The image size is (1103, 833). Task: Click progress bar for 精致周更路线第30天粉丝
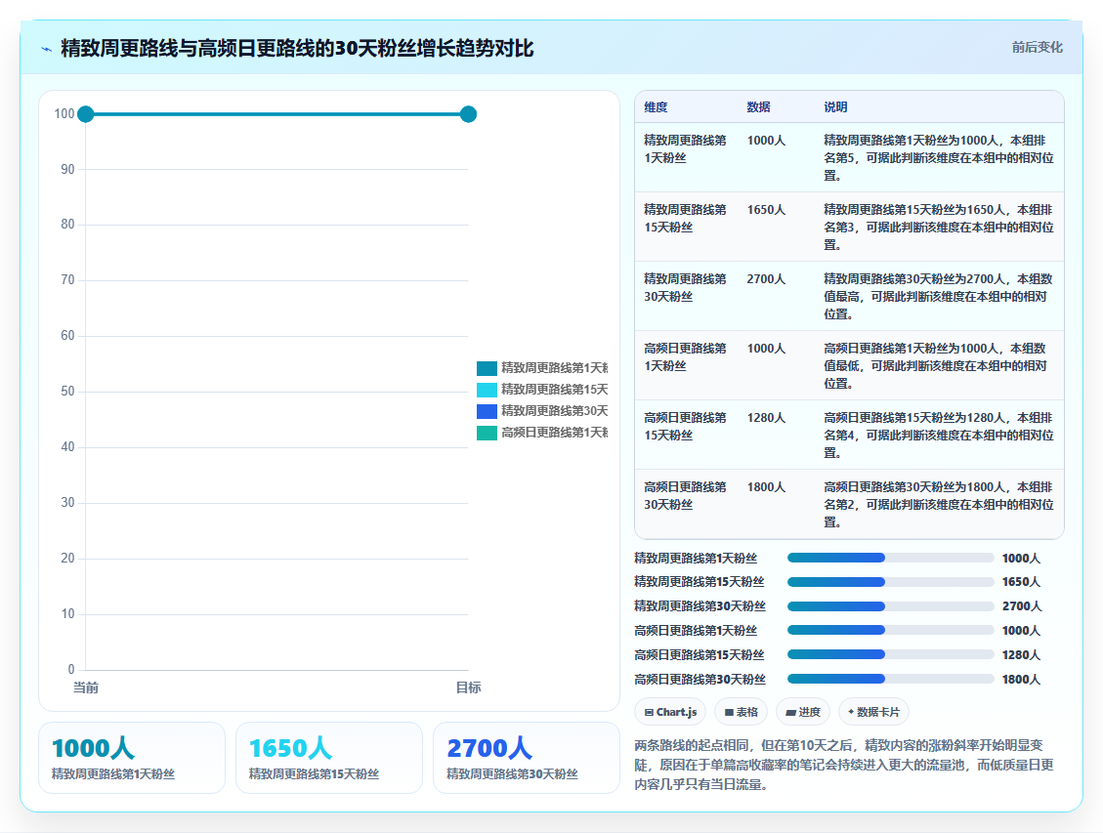(891, 605)
